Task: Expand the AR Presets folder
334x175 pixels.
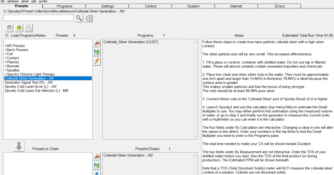Action: pyautogui.click(x=15, y=46)
